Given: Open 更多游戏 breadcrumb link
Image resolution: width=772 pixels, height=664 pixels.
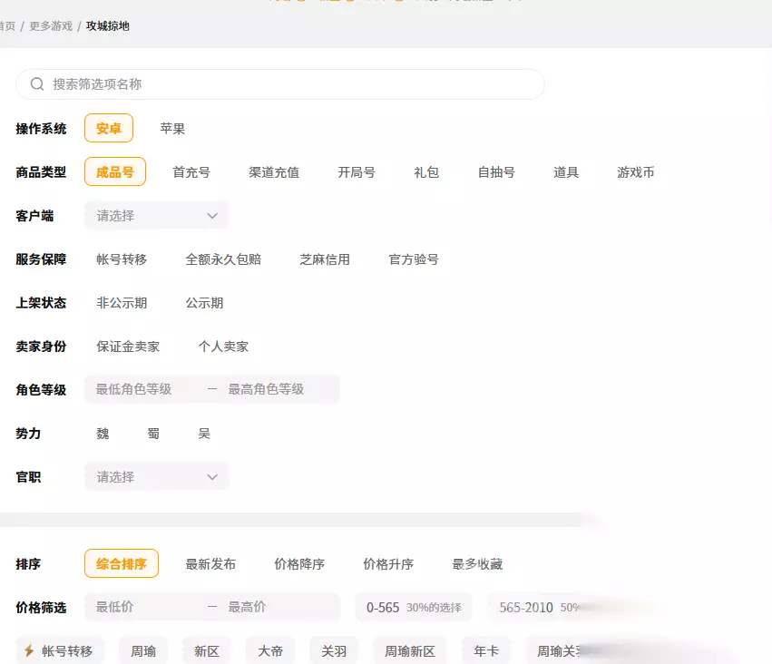Looking at the screenshot, I should click(x=51, y=26).
